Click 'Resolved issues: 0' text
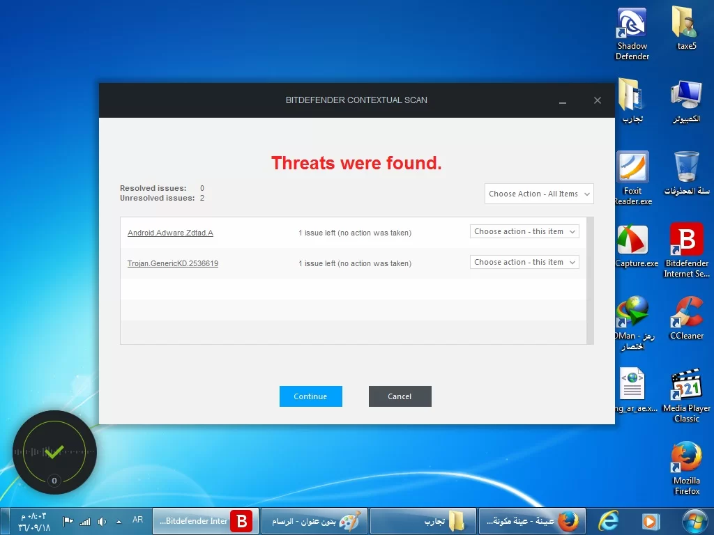714x535 pixels. 162,188
